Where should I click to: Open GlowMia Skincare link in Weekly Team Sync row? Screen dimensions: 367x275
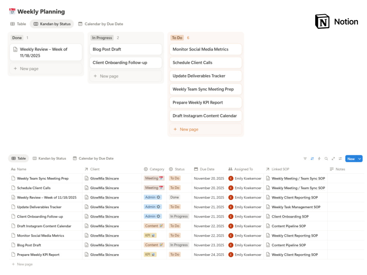tap(104, 178)
